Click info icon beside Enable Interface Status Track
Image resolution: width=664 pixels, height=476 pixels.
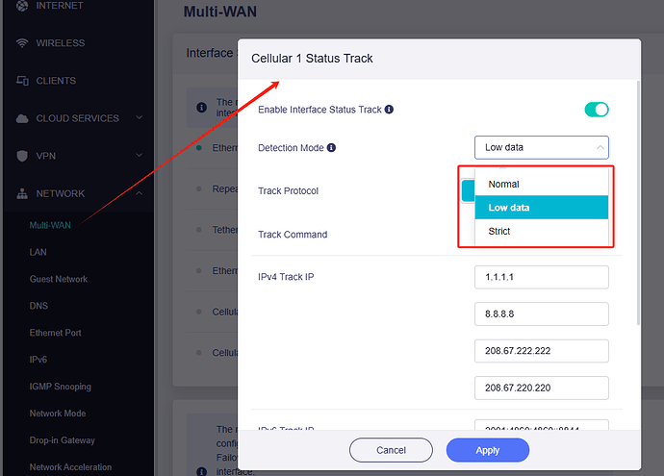tap(389, 110)
